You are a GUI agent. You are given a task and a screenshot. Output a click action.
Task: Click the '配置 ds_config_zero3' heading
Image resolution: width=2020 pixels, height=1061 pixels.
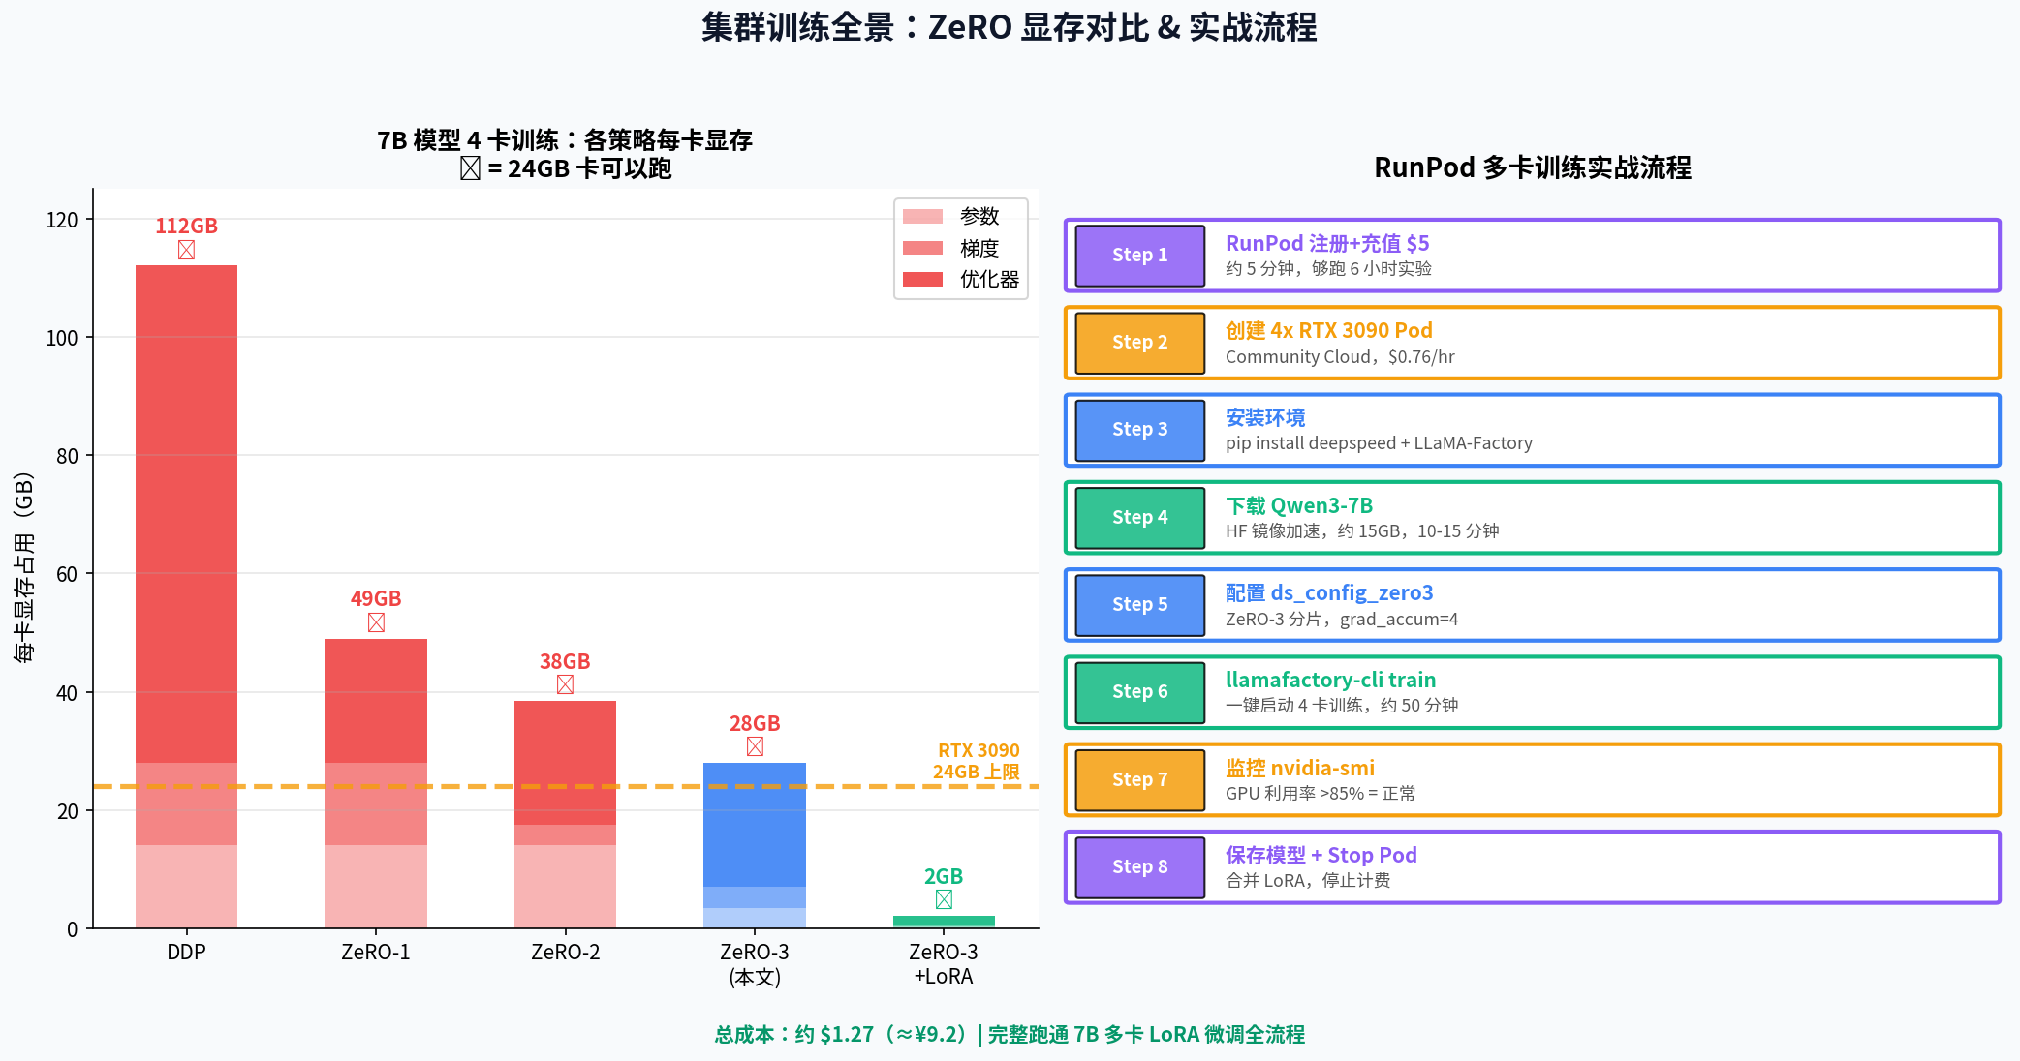point(1329,593)
